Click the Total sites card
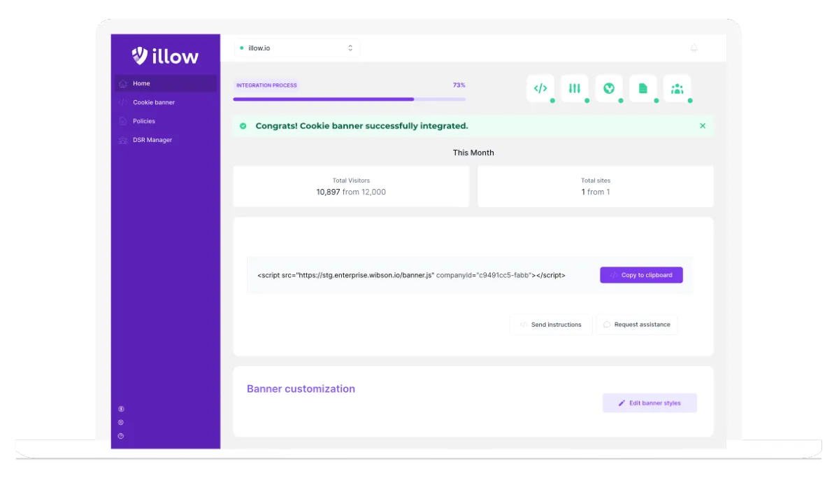This screenshot has height=478, width=839. click(596, 186)
